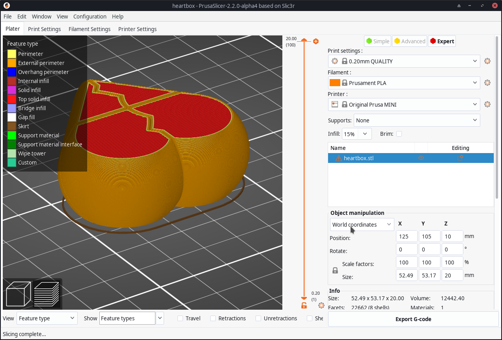Click the plus icon to add color change

[316, 41]
